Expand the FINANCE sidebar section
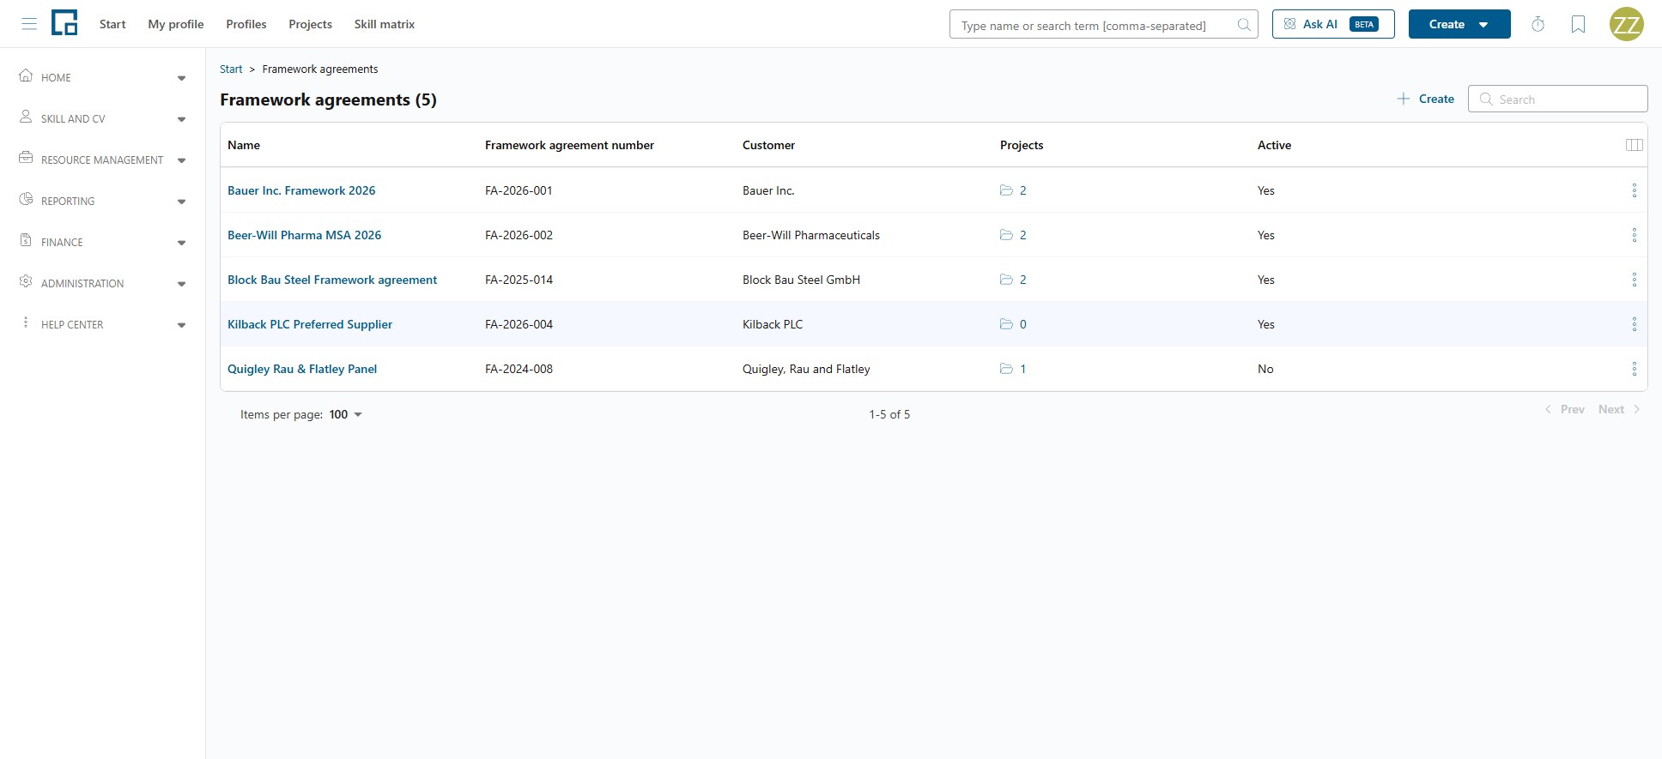1662x759 pixels. 102,242
